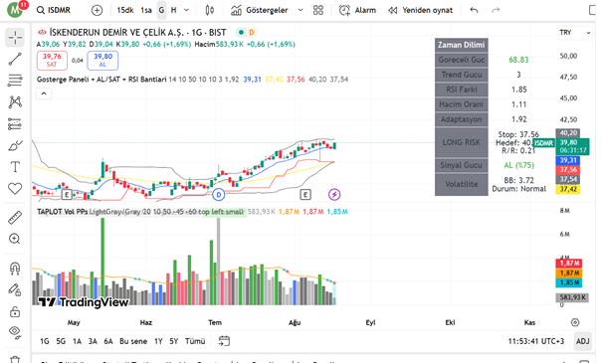The height and width of the screenshot is (363, 602).
Task: Open the time axis settings icon
Action: point(575,322)
